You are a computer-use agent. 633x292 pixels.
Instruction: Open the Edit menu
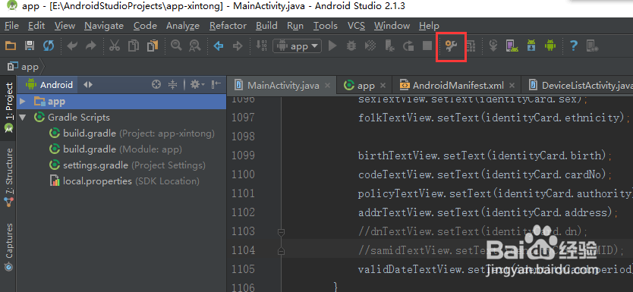[x=36, y=26]
